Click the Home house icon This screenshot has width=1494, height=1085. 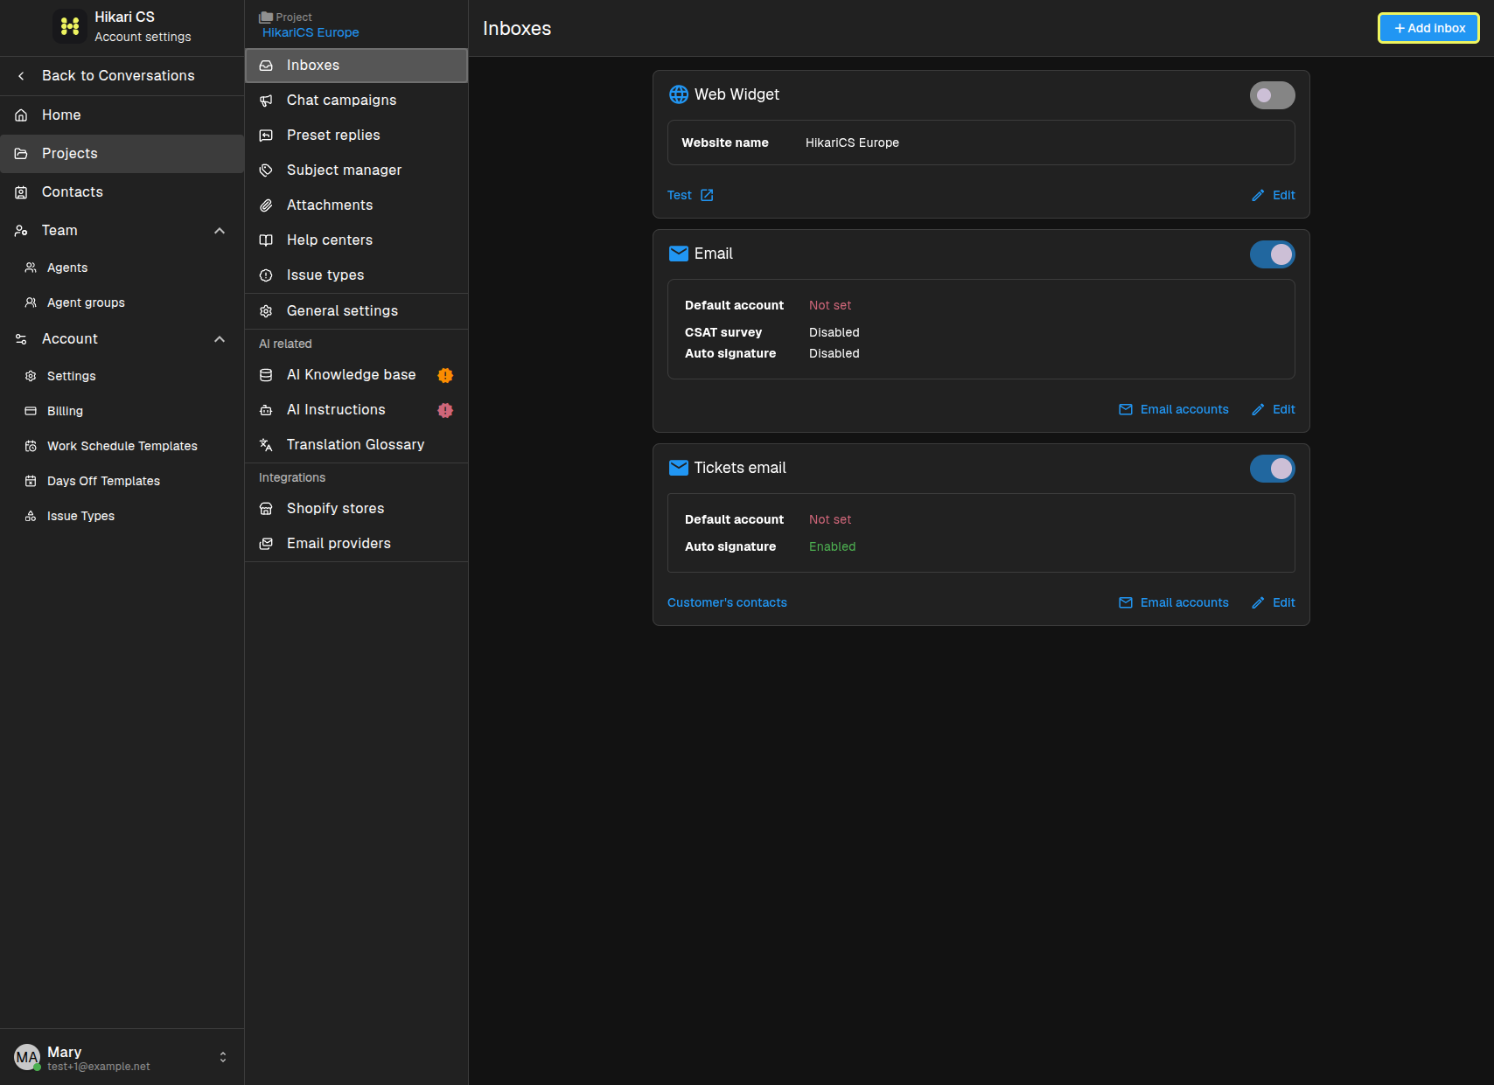(21, 115)
